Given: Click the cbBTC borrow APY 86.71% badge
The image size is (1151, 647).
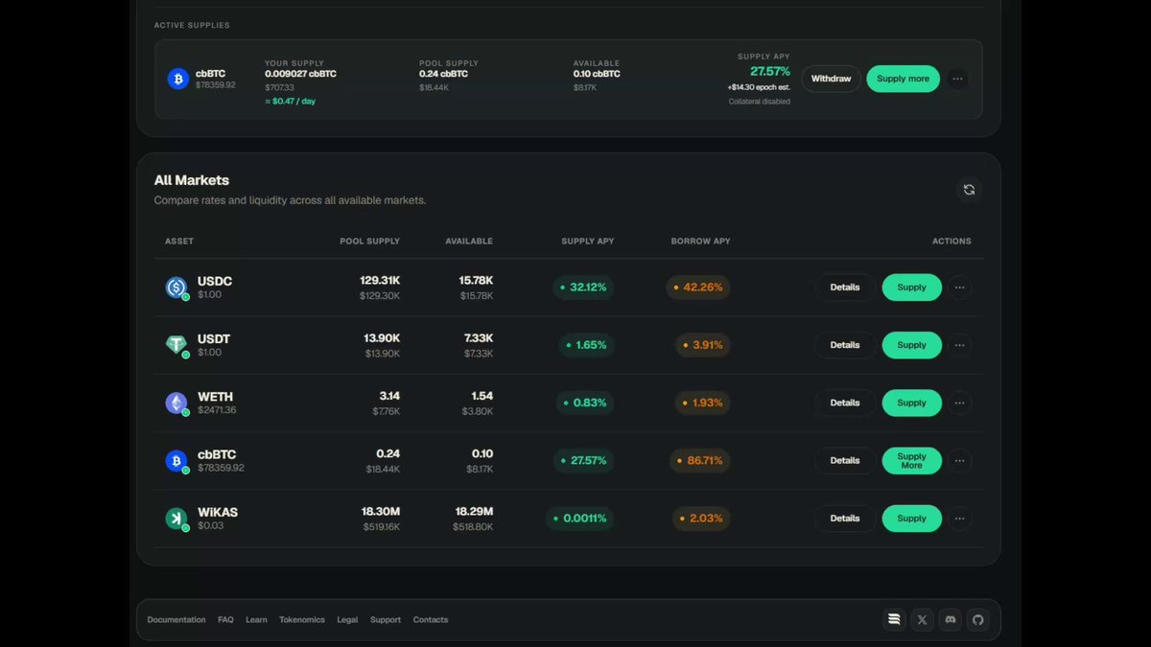Looking at the screenshot, I should 699,461.
